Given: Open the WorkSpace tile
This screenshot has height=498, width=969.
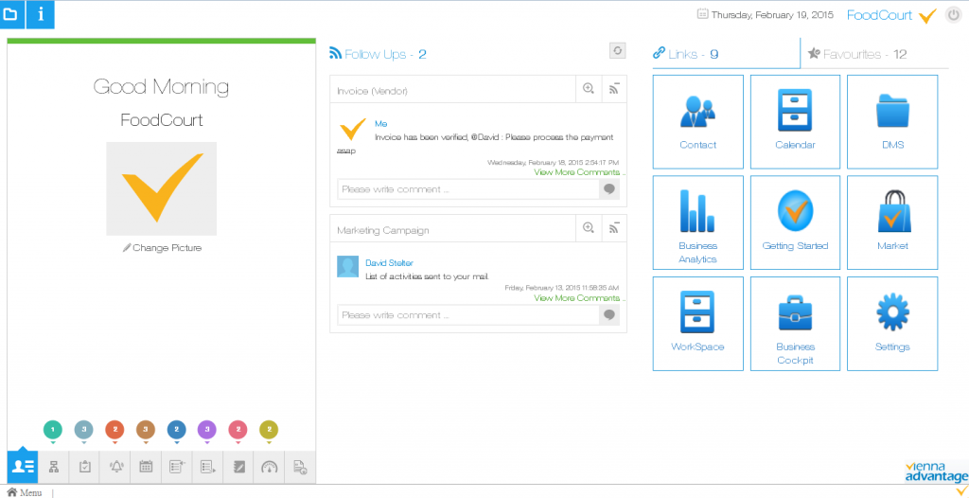Looking at the screenshot, I should tap(697, 324).
